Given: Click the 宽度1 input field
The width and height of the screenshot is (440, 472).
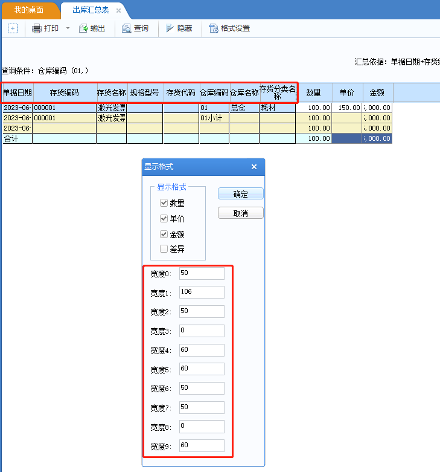Looking at the screenshot, I should [x=202, y=292].
